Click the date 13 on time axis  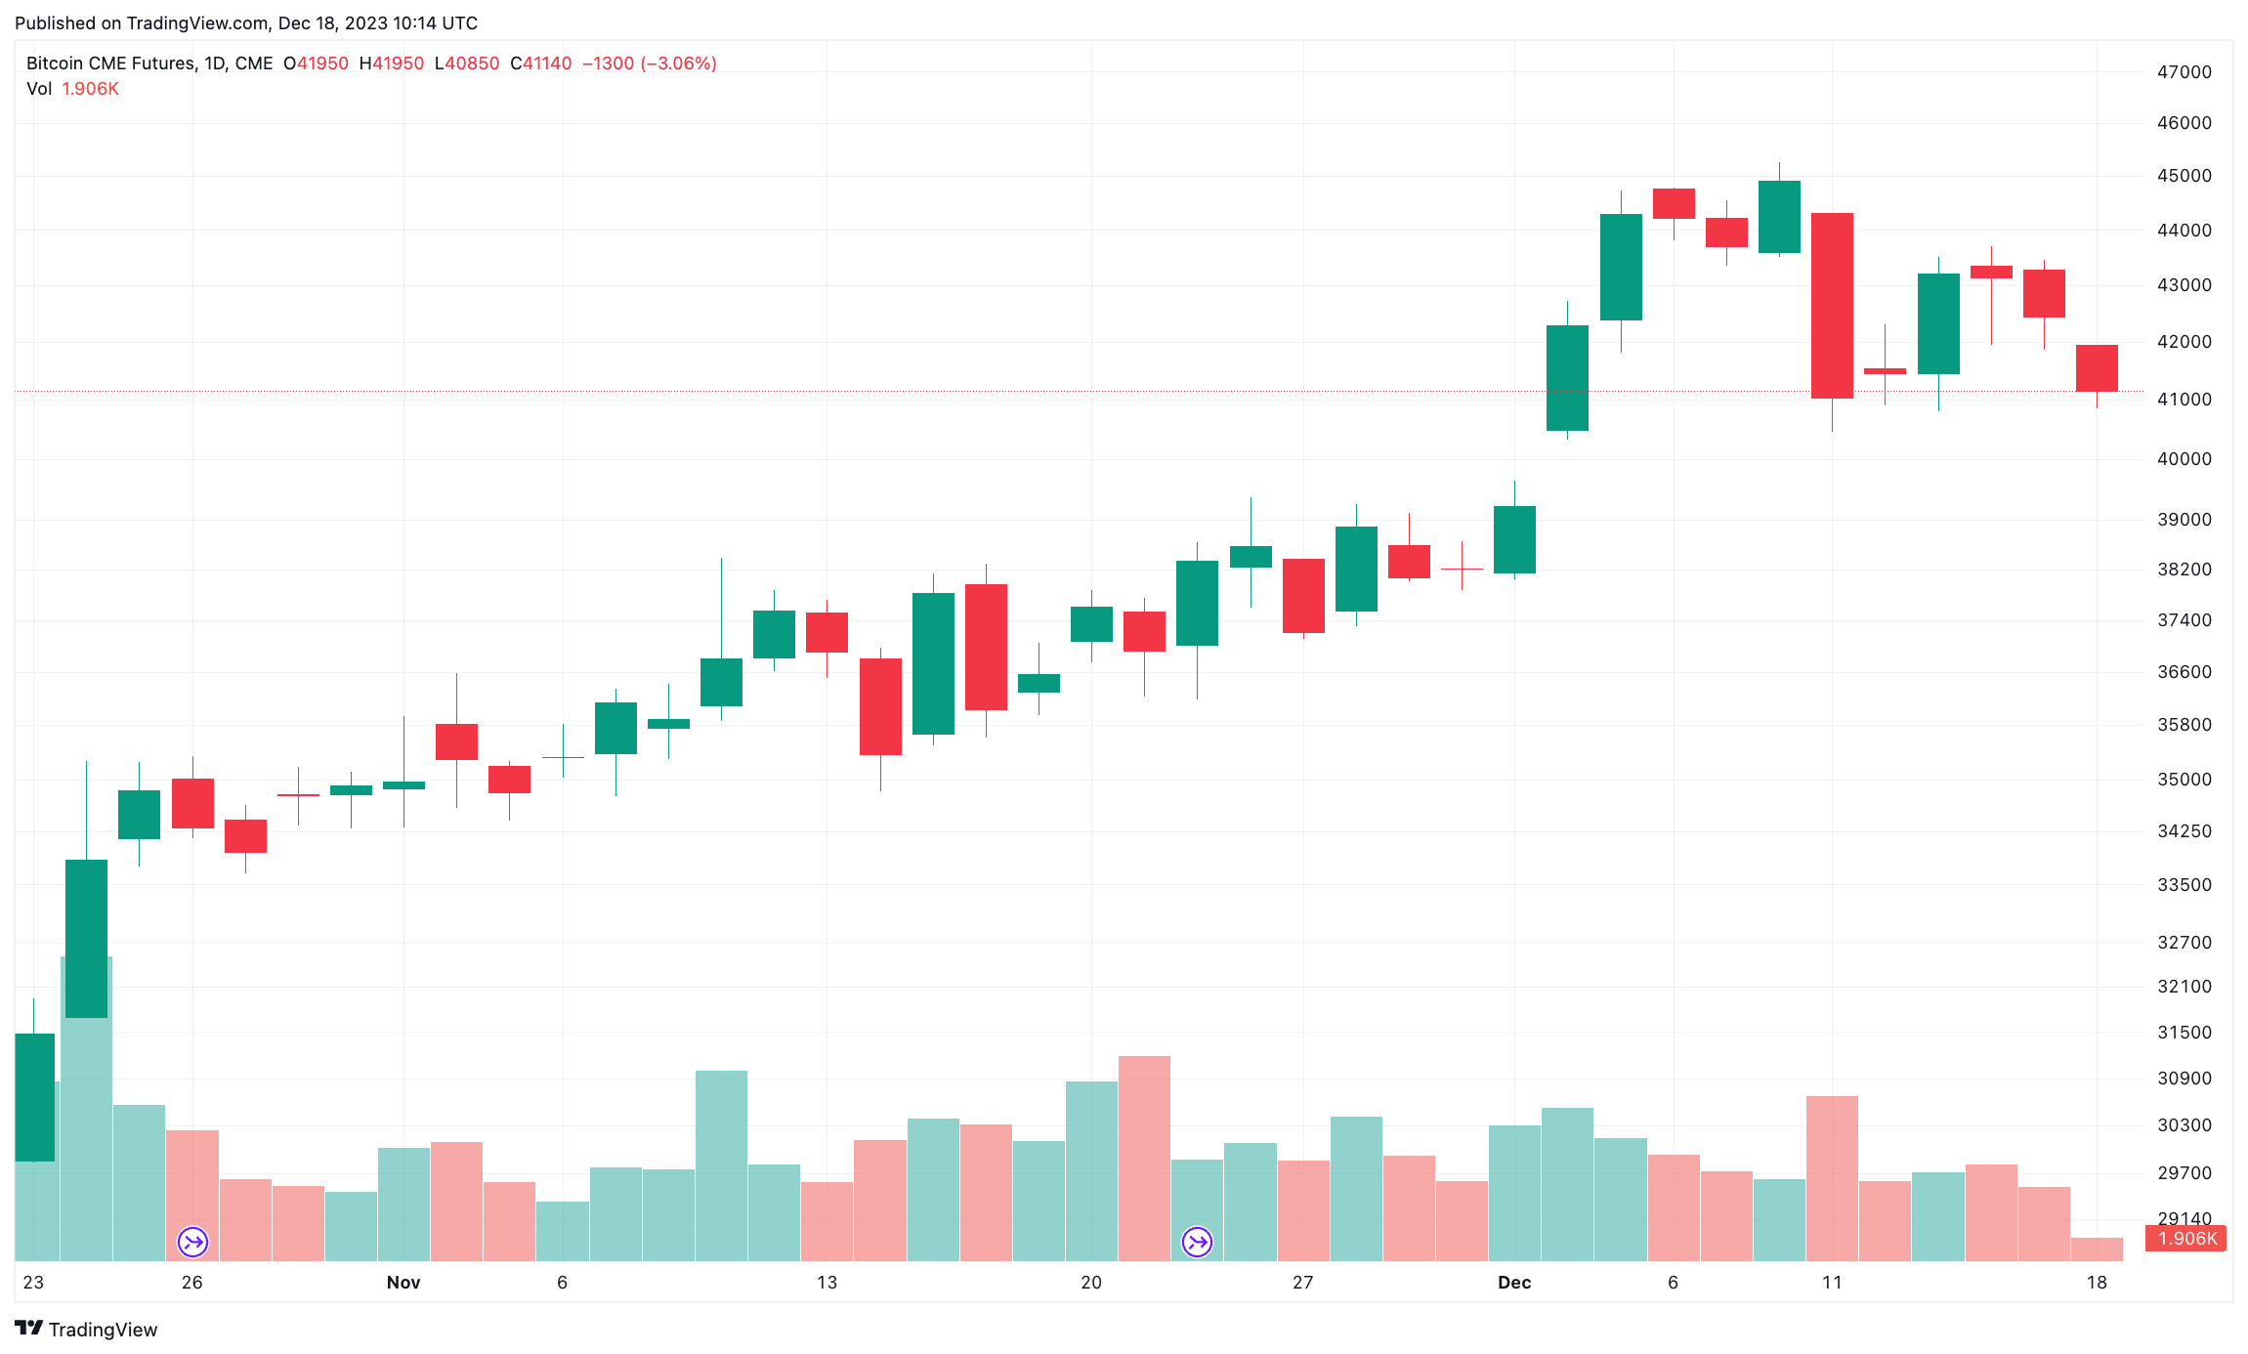[x=827, y=1283]
